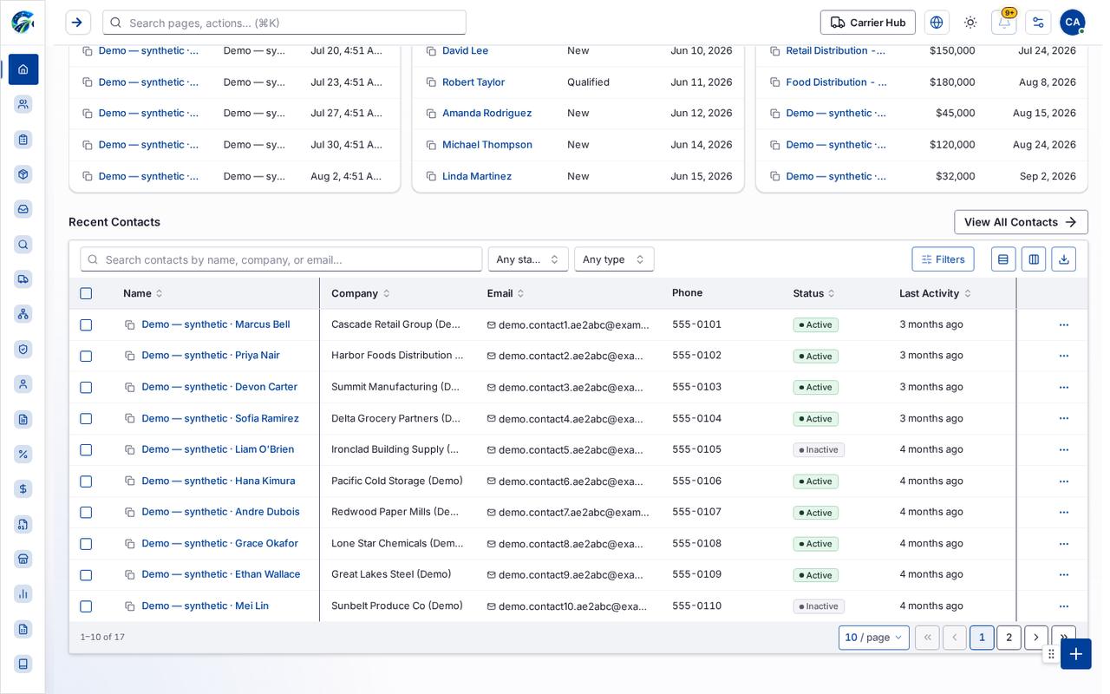Sort contacts by the Name column
1110x694 pixels.
(x=143, y=293)
